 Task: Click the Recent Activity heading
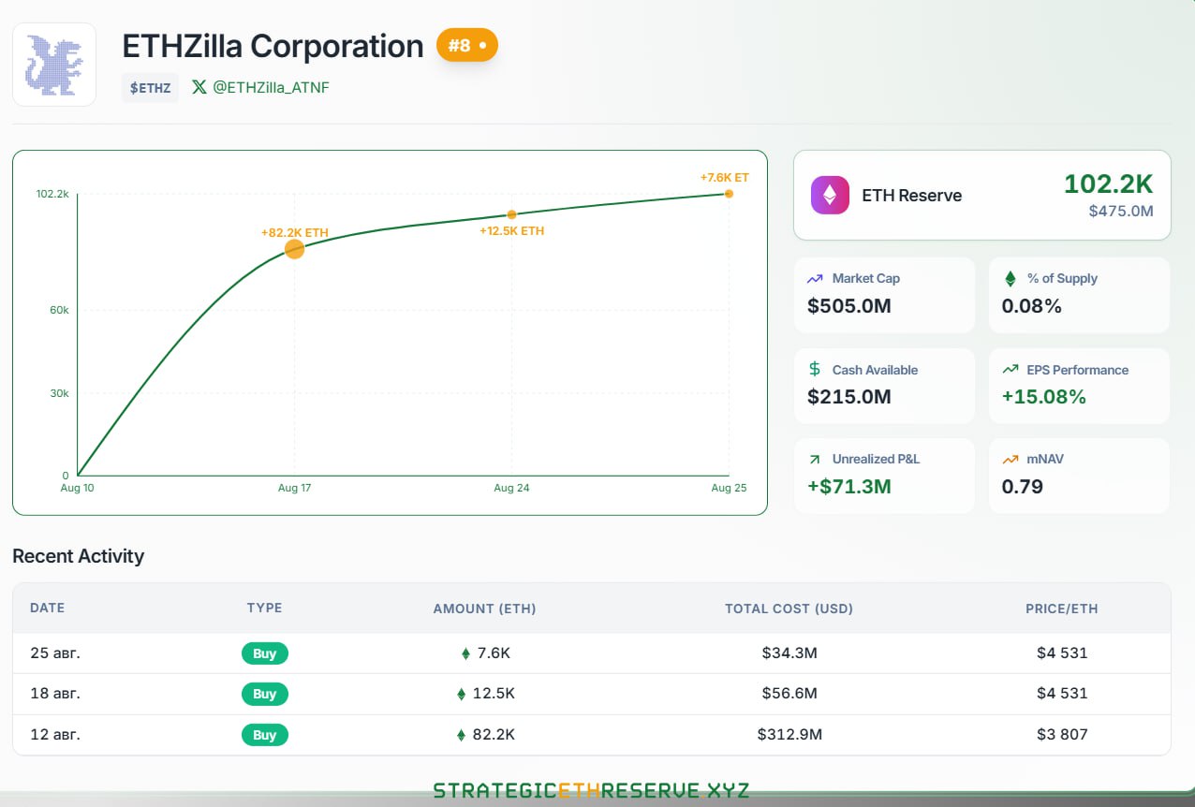(79, 556)
